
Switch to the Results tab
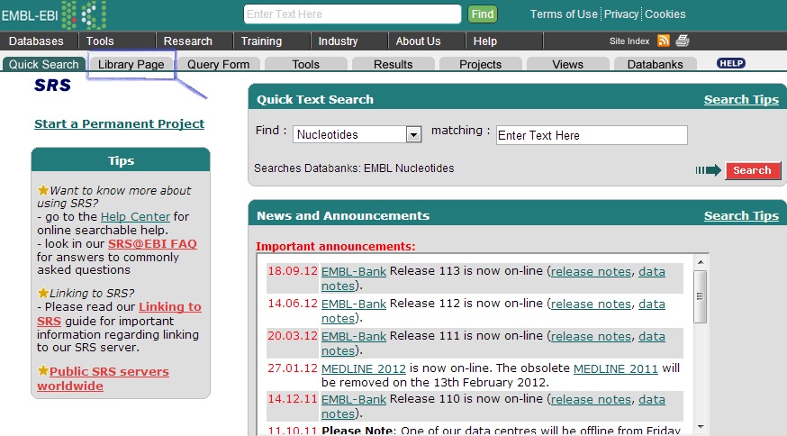(393, 64)
